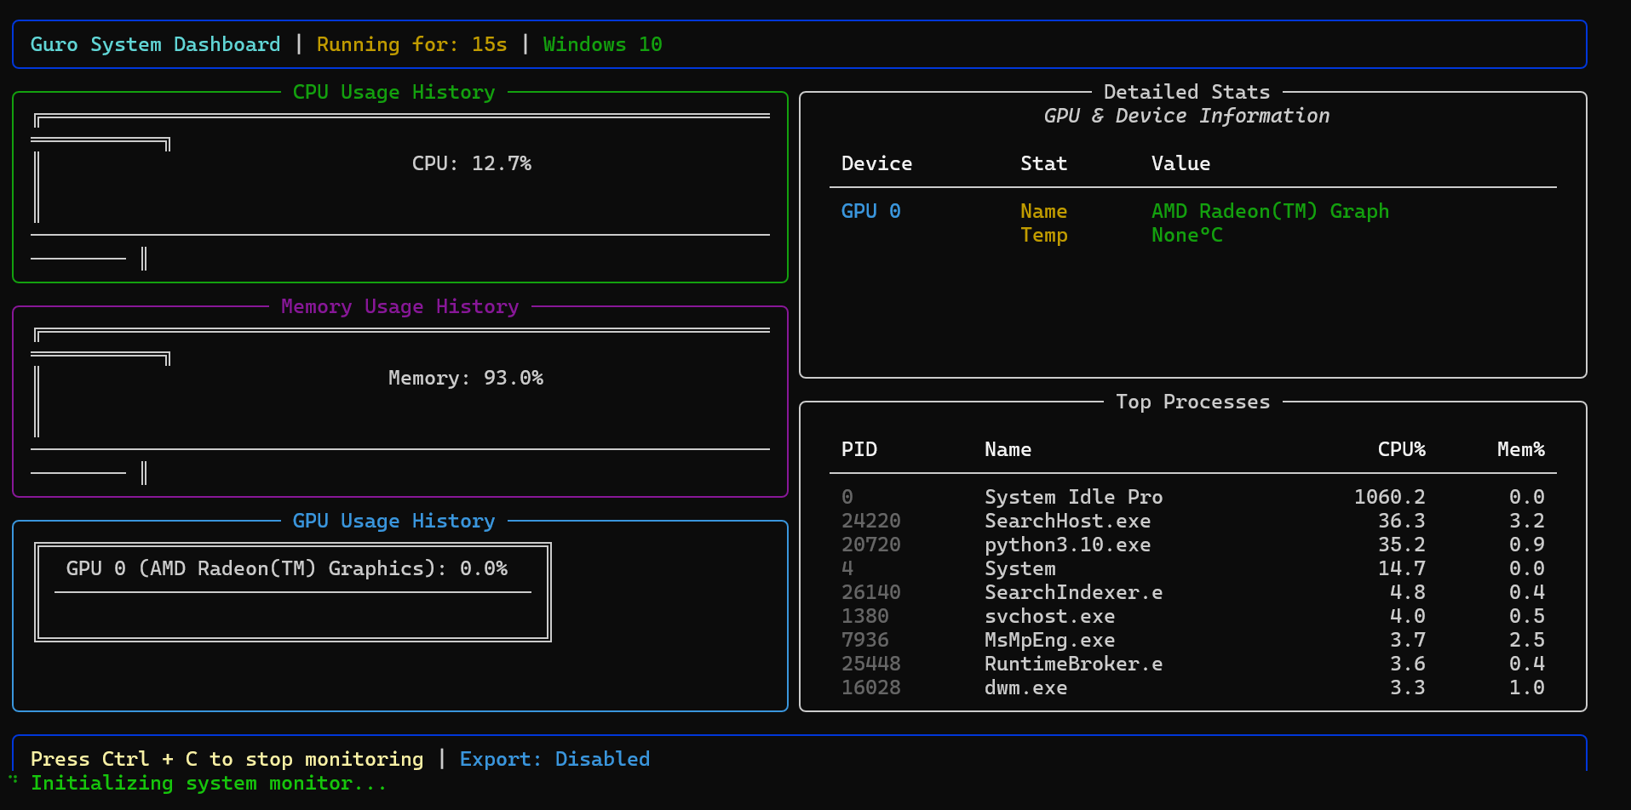Expand the Top Processes panel

(1192, 401)
